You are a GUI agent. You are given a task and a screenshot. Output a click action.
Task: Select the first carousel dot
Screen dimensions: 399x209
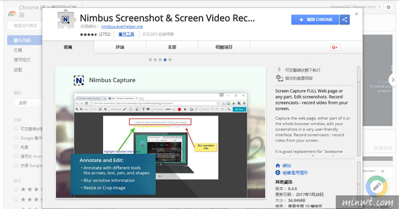[x=150, y=60]
